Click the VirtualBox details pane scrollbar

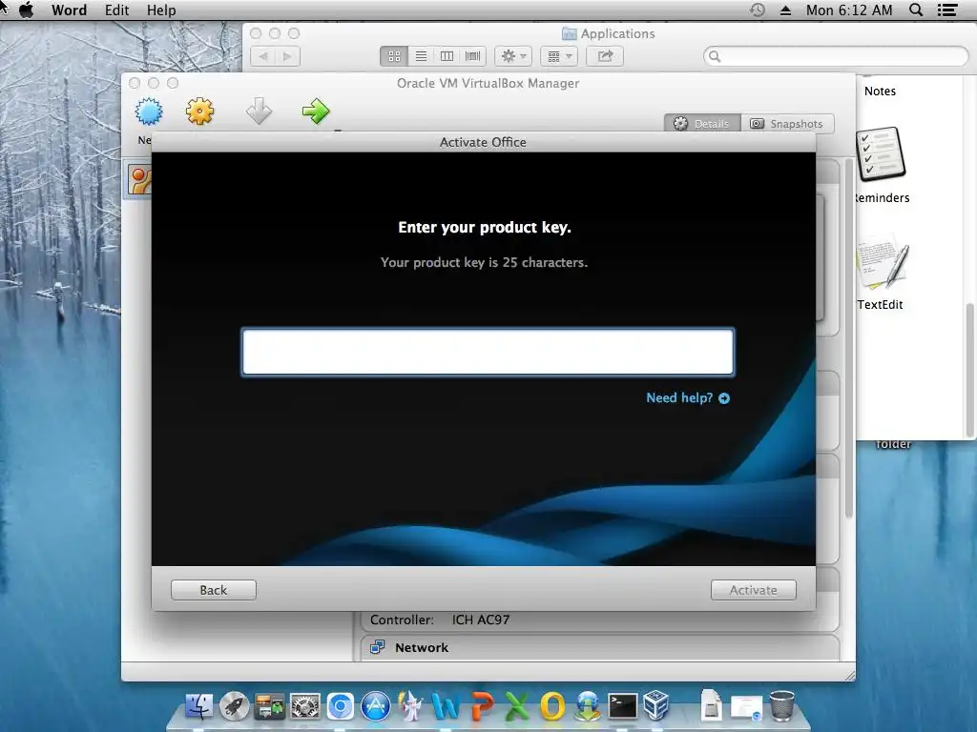point(848,339)
